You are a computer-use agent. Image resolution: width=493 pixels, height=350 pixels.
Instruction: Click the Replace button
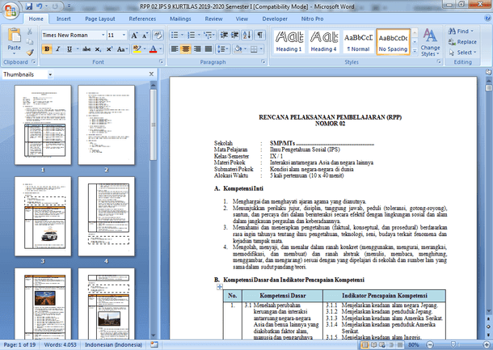click(462, 42)
